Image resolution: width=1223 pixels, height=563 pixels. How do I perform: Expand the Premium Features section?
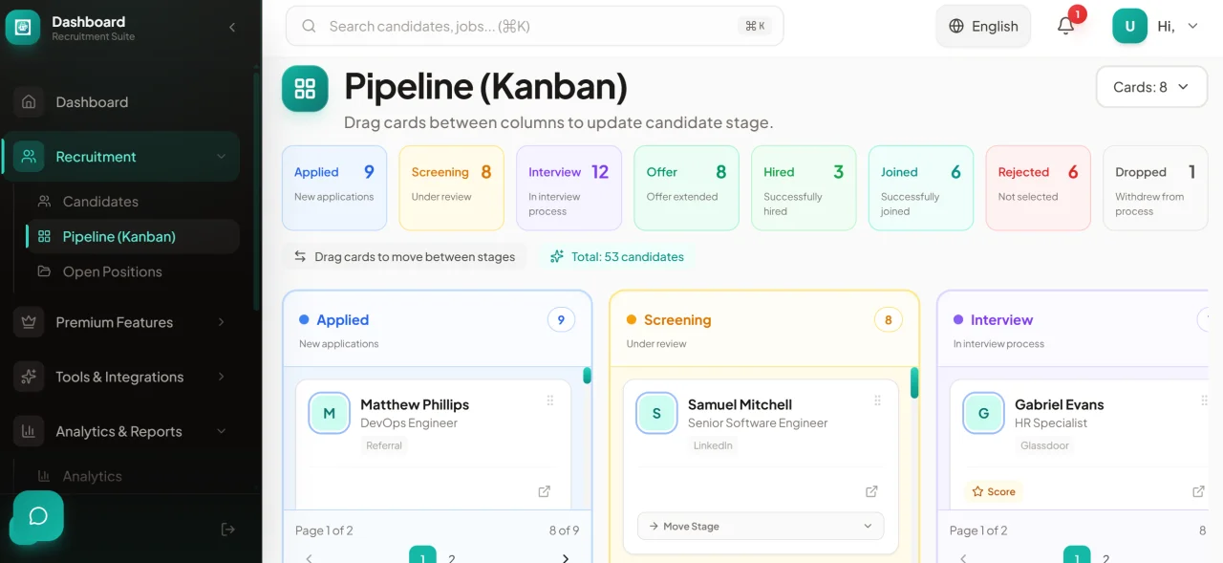[x=222, y=322]
